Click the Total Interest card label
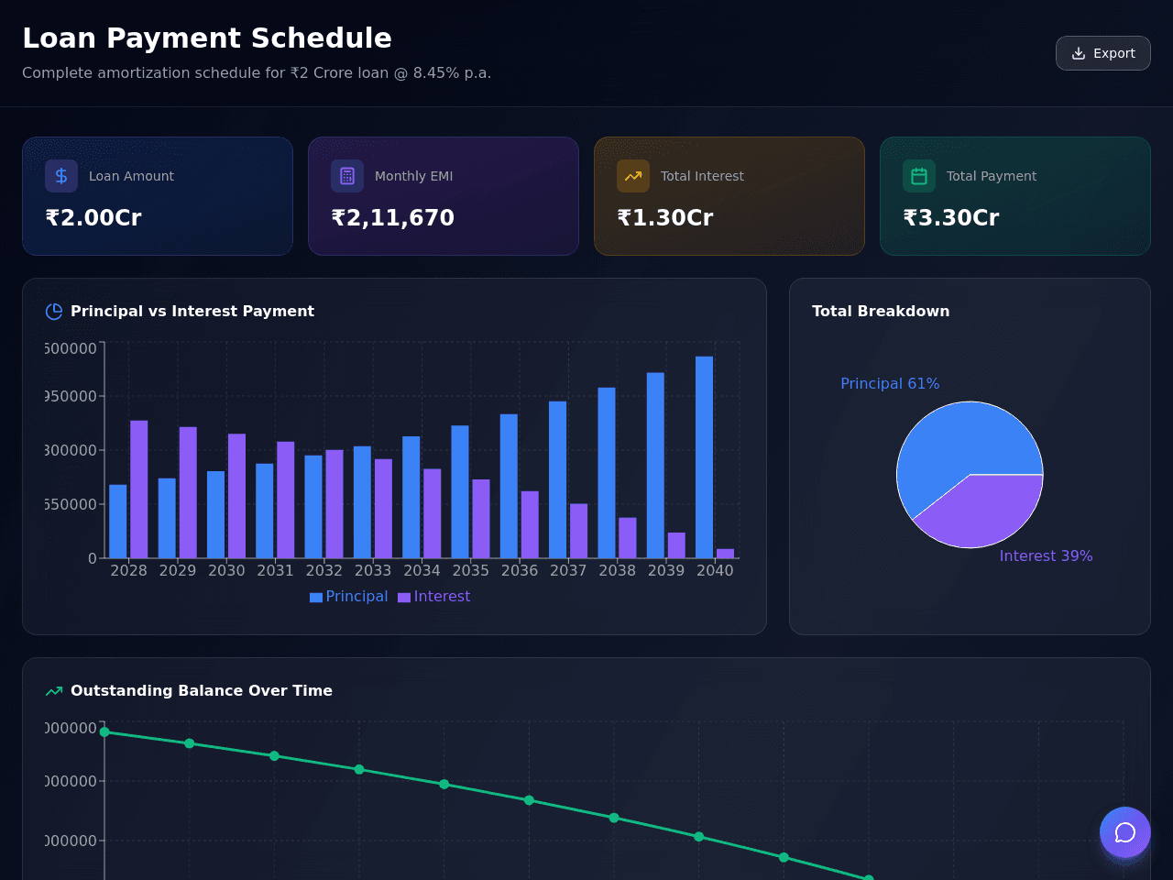Viewport: 1173px width, 880px height. (x=702, y=176)
